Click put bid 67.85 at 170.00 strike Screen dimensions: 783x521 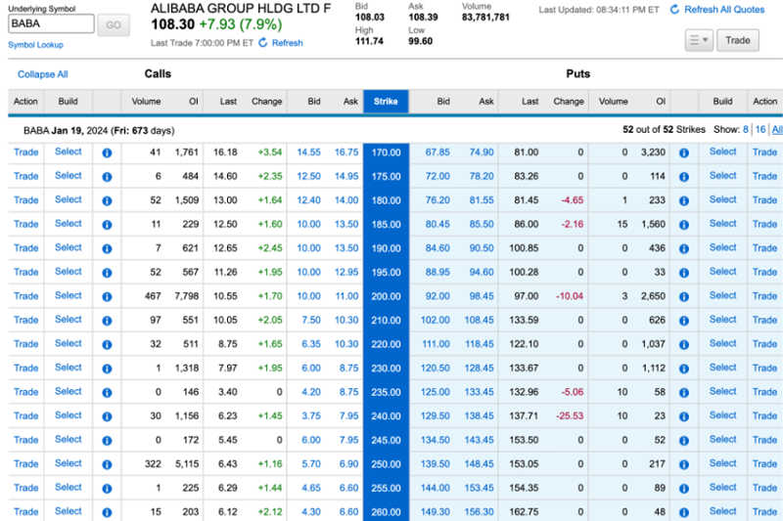(x=438, y=152)
